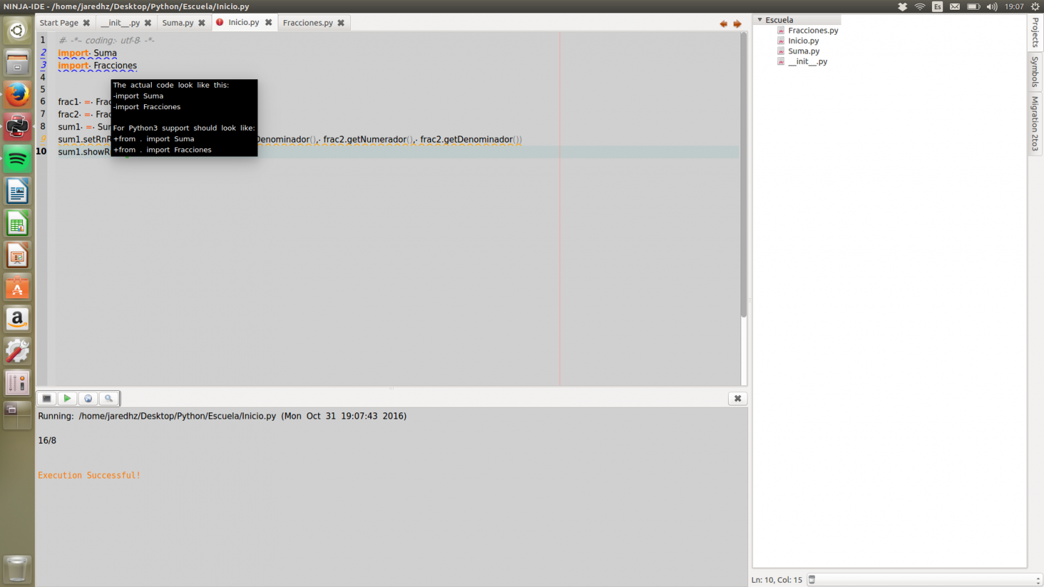Click the 'Ln: 10, Col: 15' status text
The height and width of the screenshot is (587, 1044).
click(x=777, y=579)
